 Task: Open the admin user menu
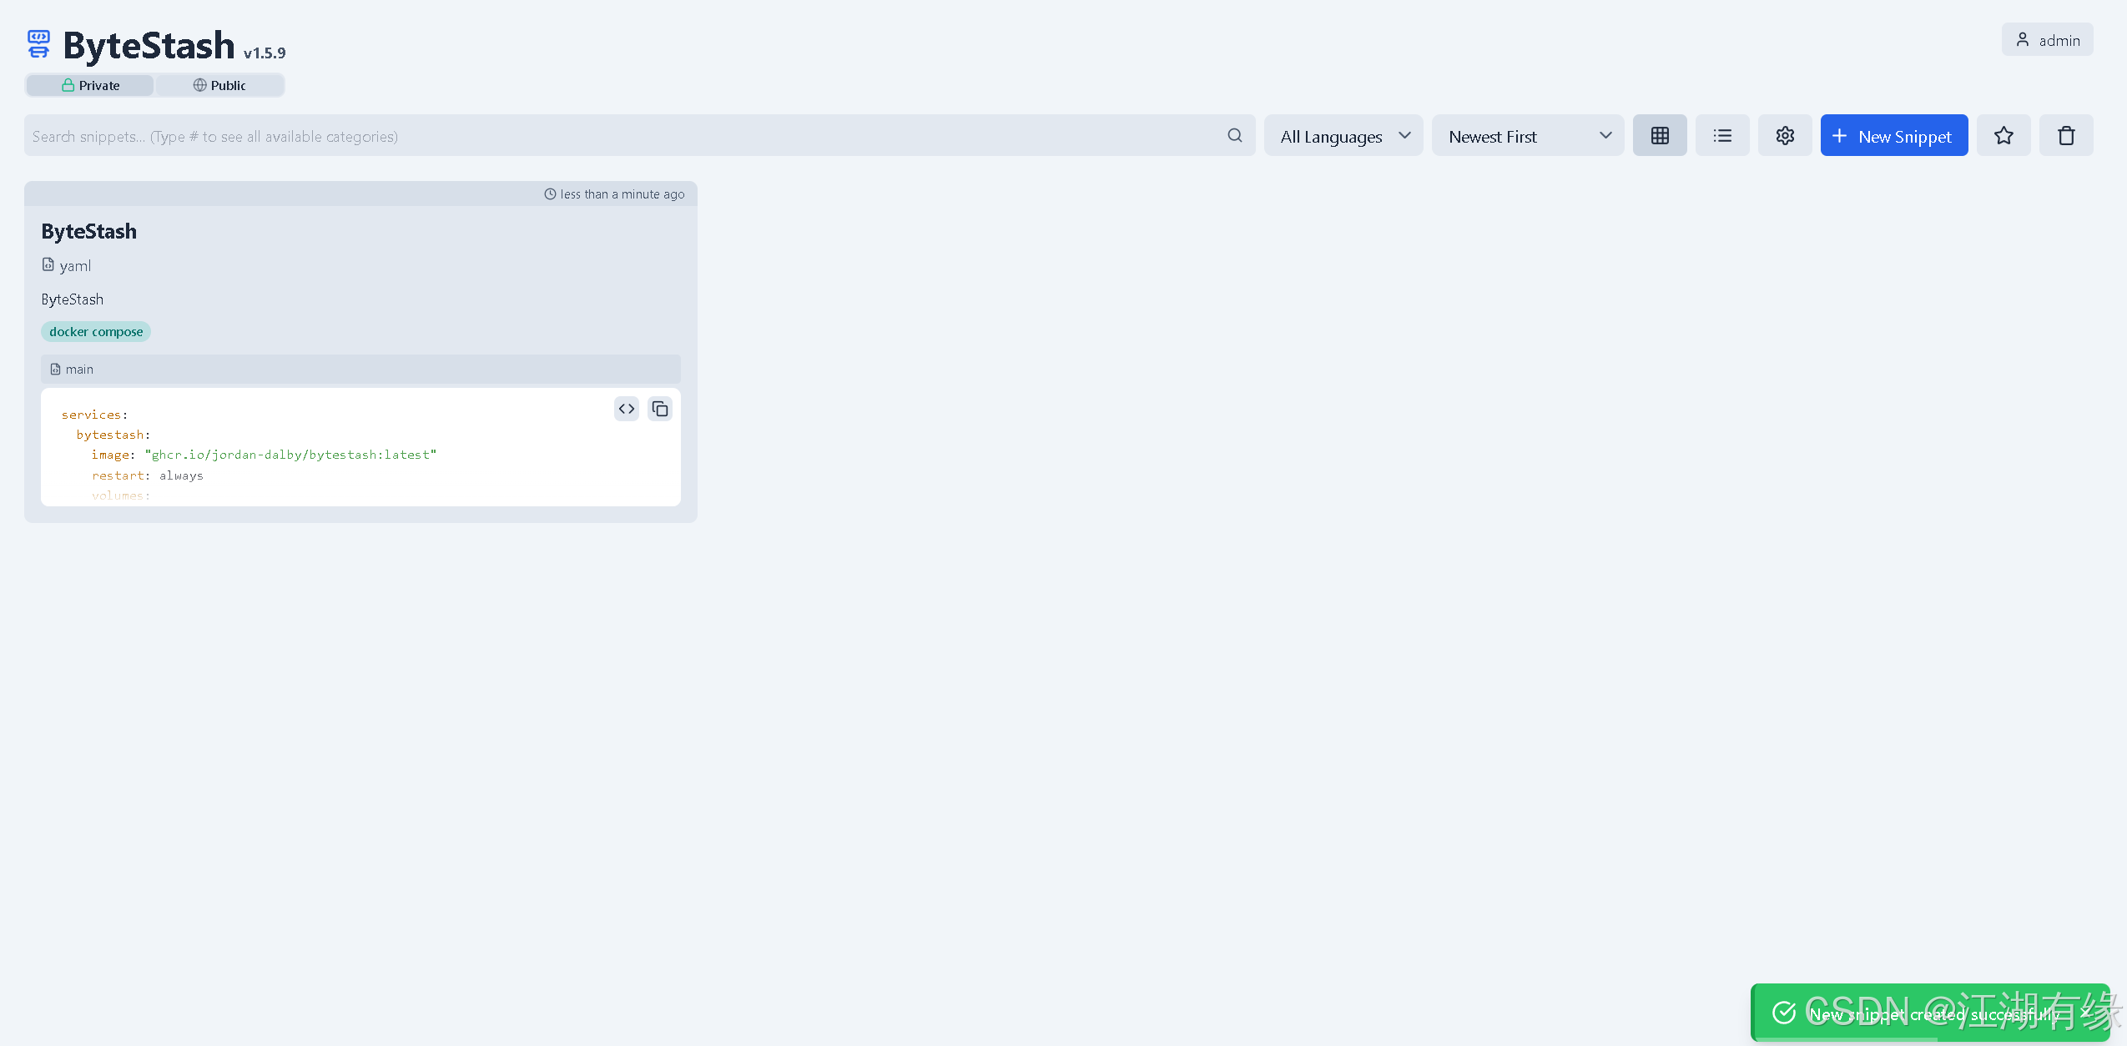click(x=2046, y=40)
